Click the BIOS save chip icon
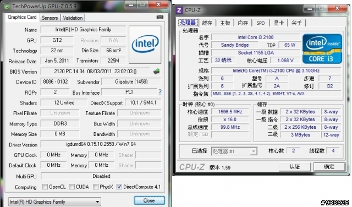Viewport: 352px width, 207px height. 156,71
